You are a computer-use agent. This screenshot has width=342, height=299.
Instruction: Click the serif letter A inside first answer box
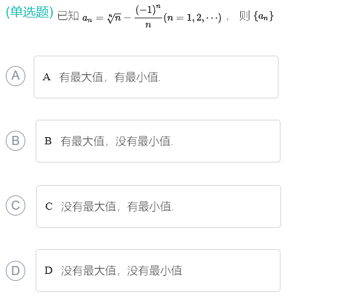47,77
